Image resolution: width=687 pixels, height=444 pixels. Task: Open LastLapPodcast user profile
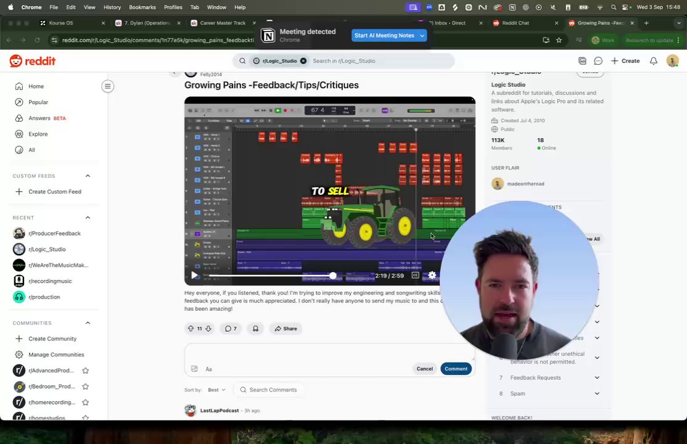tap(220, 411)
